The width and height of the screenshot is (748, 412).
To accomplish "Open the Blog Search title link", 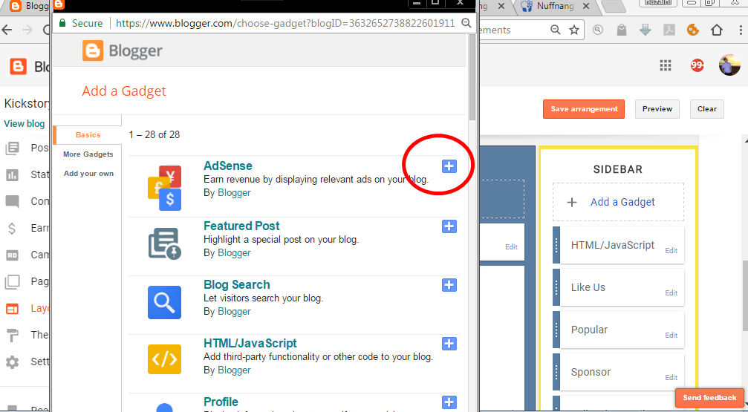I will [237, 284].
